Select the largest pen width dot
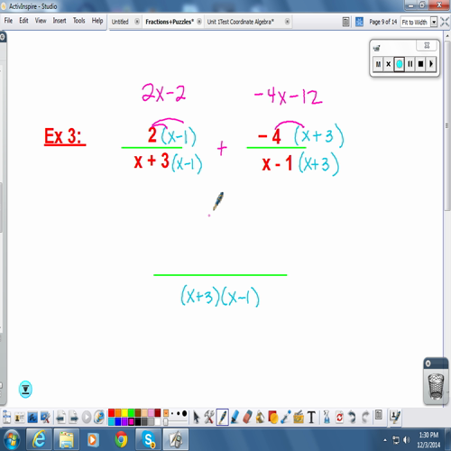Image resolution: width=451 pixels, height=451 pixels. click(184, 413)
